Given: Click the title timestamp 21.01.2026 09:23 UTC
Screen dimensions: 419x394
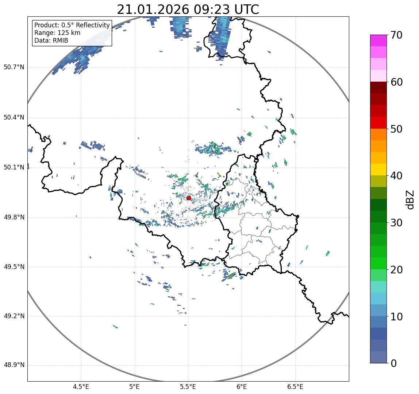Looking at the screenshot, I should tap(188, 9).
